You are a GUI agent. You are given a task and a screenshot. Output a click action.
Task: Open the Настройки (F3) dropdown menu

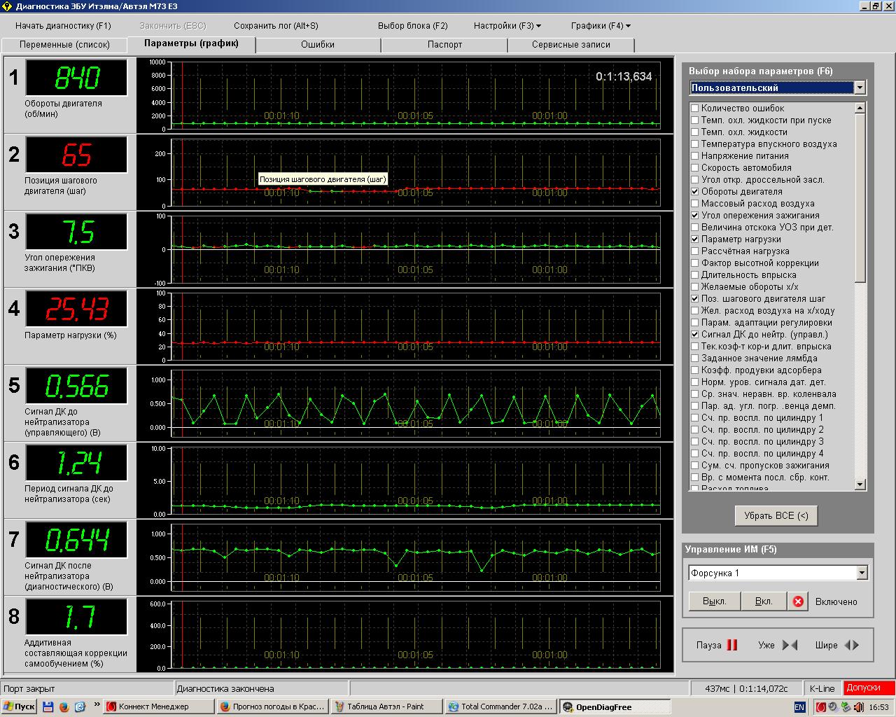click(x=507, y=26)
